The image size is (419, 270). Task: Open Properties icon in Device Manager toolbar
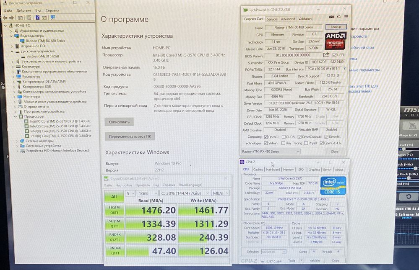point(29,18)
